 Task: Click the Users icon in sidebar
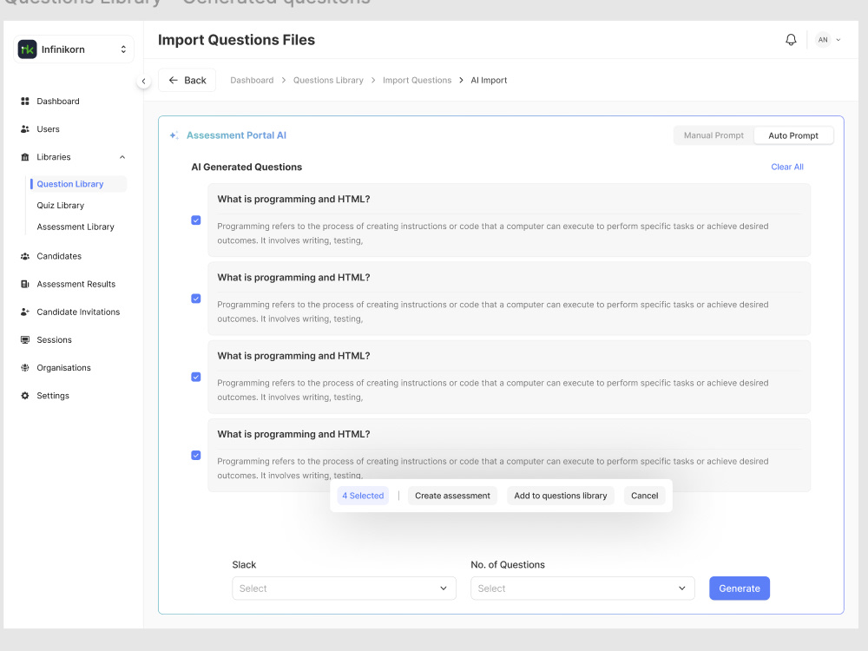point(25,129)
